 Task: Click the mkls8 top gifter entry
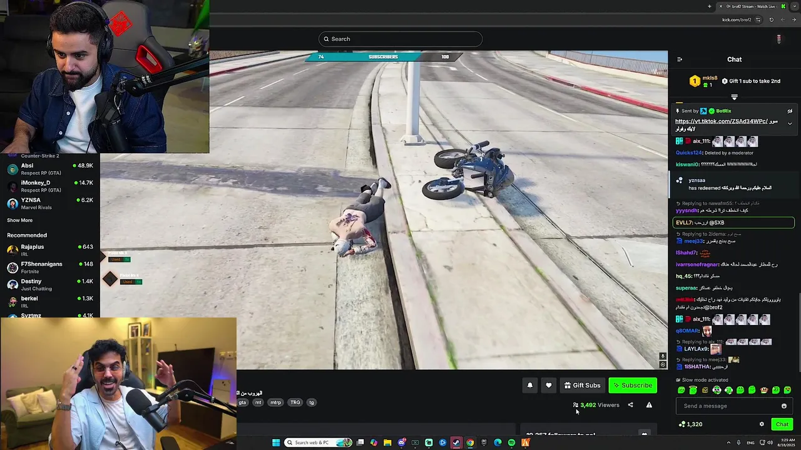704,81
